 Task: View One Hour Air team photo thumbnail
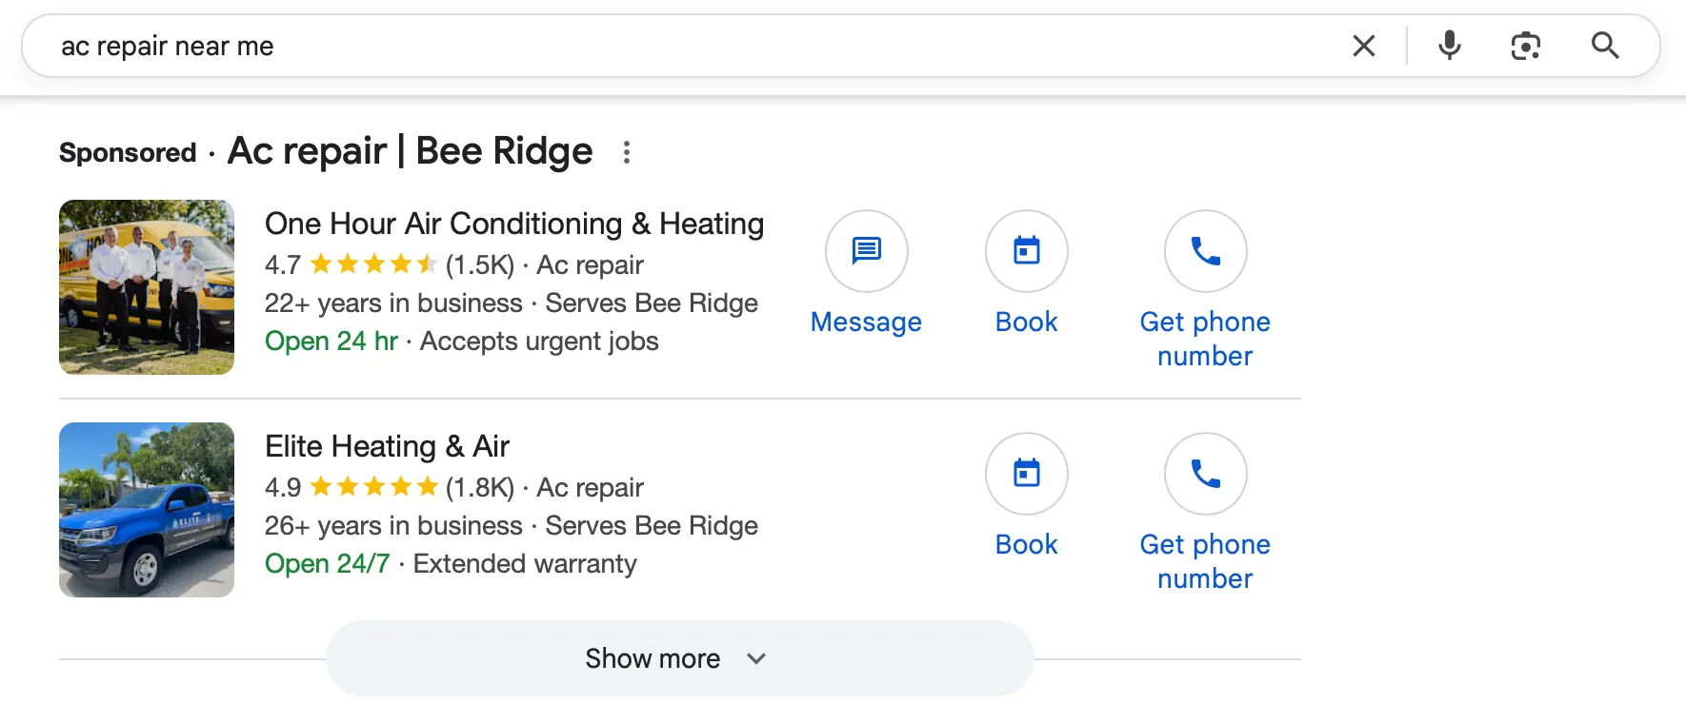(146, 287)
